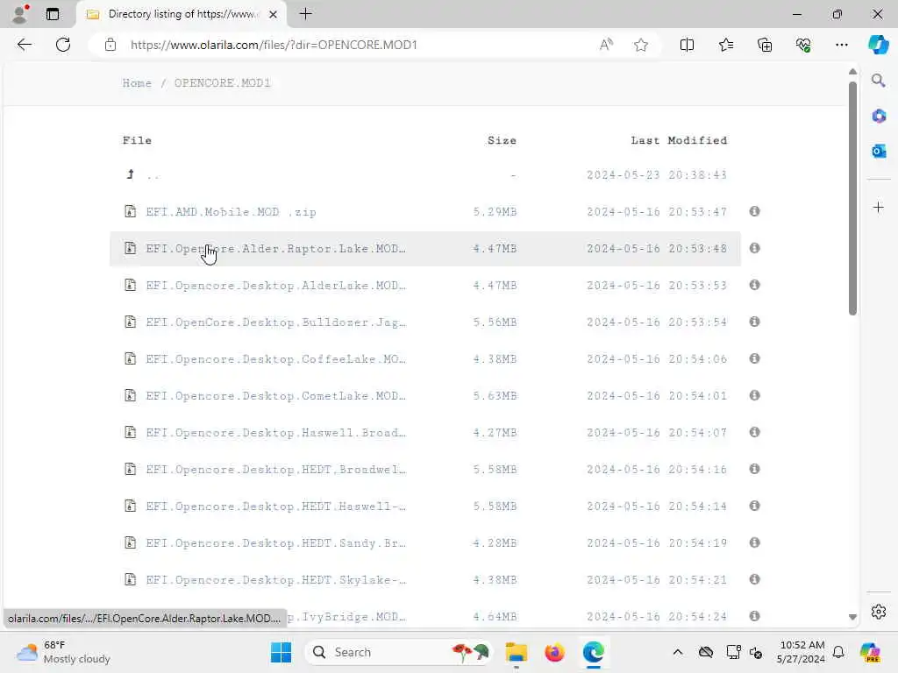The width and height of the screenshot is (898, 673).
Task: Open EFI.Opencore.Desktop.CometLake.MOD file
Action: (275, 395)
